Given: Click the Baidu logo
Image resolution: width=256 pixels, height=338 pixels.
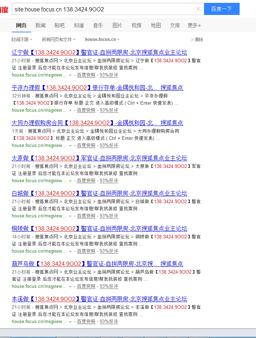Looking at the screenshot, I should [4, 10].
